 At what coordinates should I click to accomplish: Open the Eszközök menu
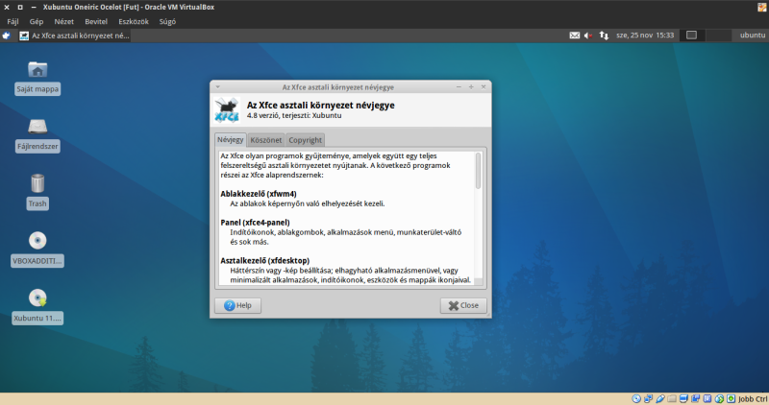134,21
